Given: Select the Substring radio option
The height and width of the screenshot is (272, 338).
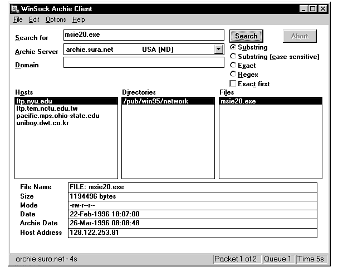Looking at the screenshot, I should tap(234, 48).
